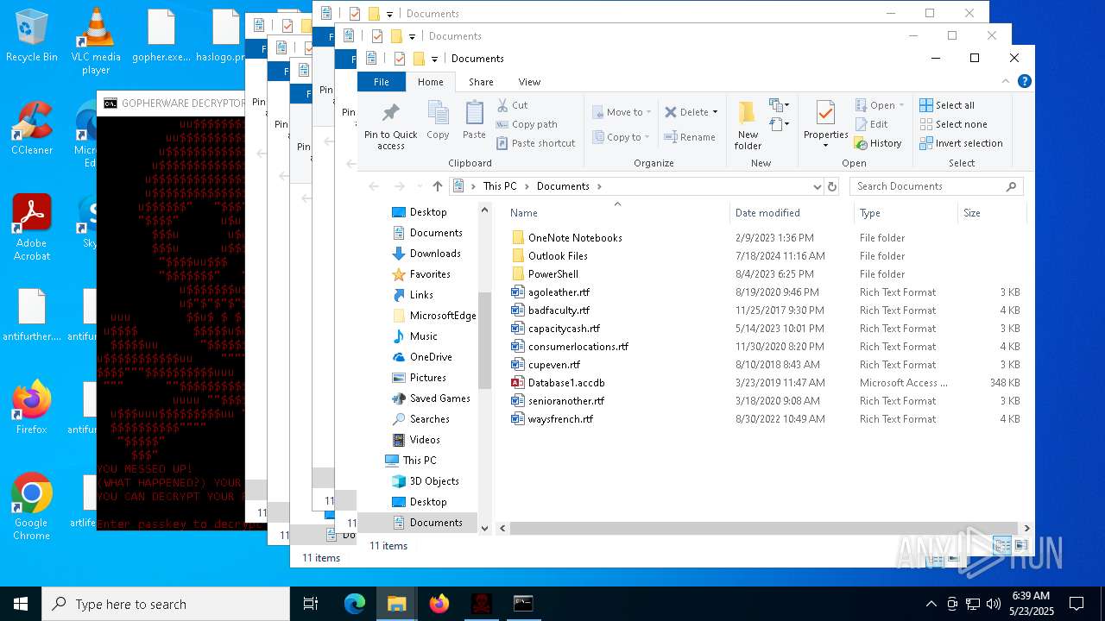Click the taskbar search box

pos(166,604)
